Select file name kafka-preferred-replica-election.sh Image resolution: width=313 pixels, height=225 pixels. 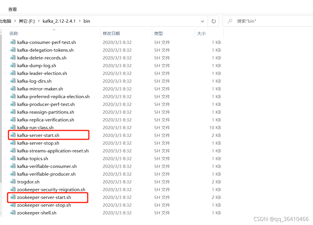(53, 96)
